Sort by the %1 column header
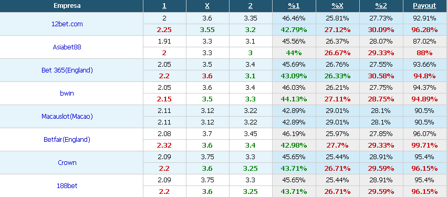This screenshot has height=197, width=447. coord(294,6)
